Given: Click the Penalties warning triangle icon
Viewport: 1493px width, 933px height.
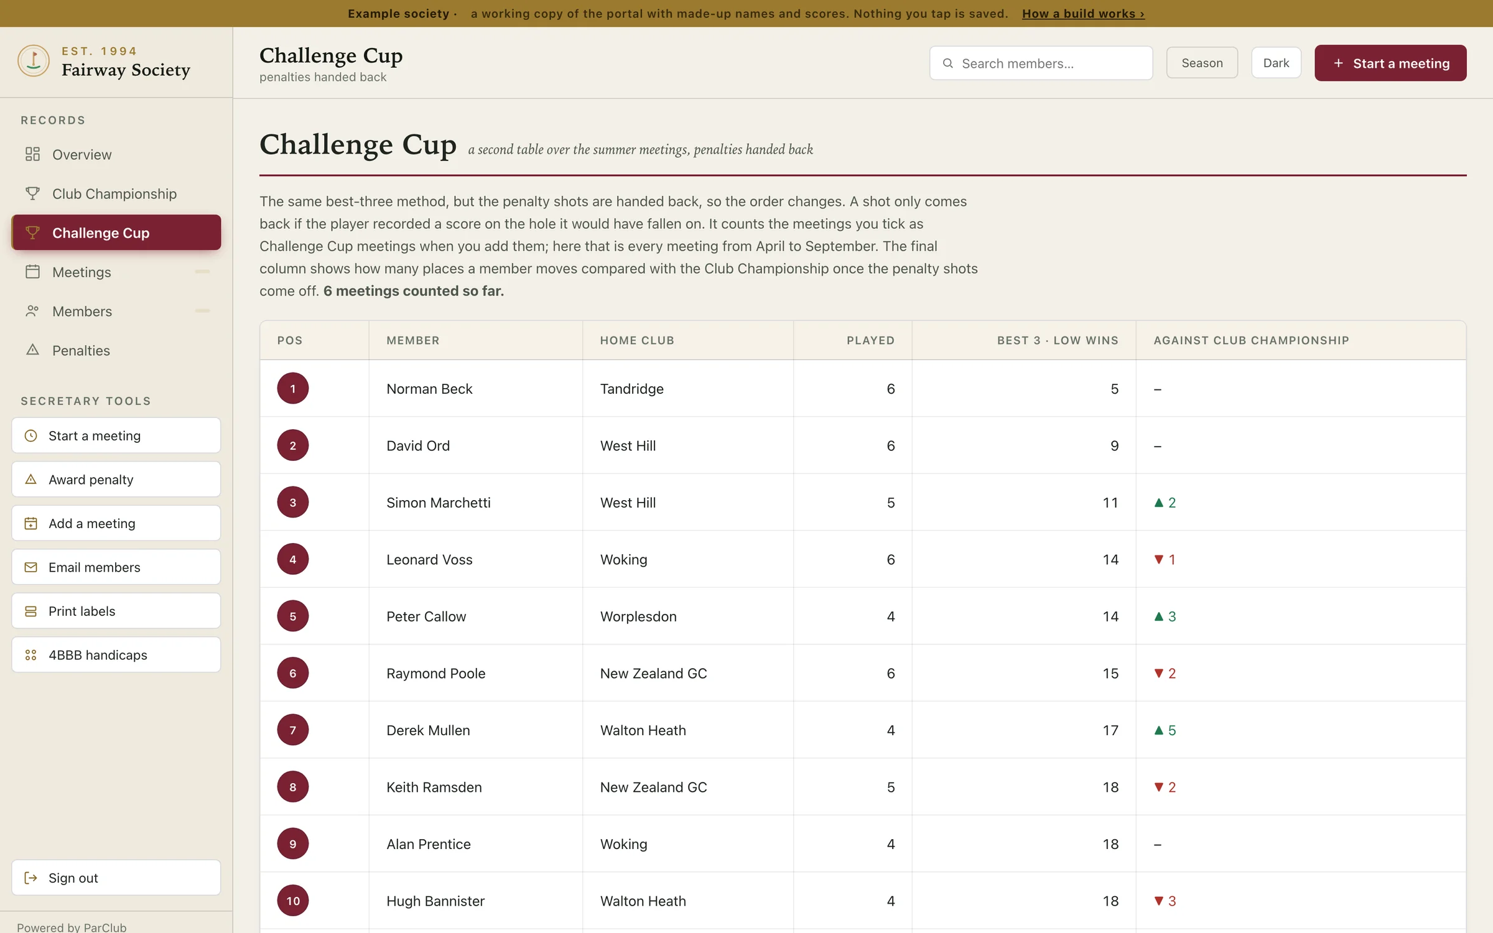Looking at the screenshot, I should click(32, 350).
